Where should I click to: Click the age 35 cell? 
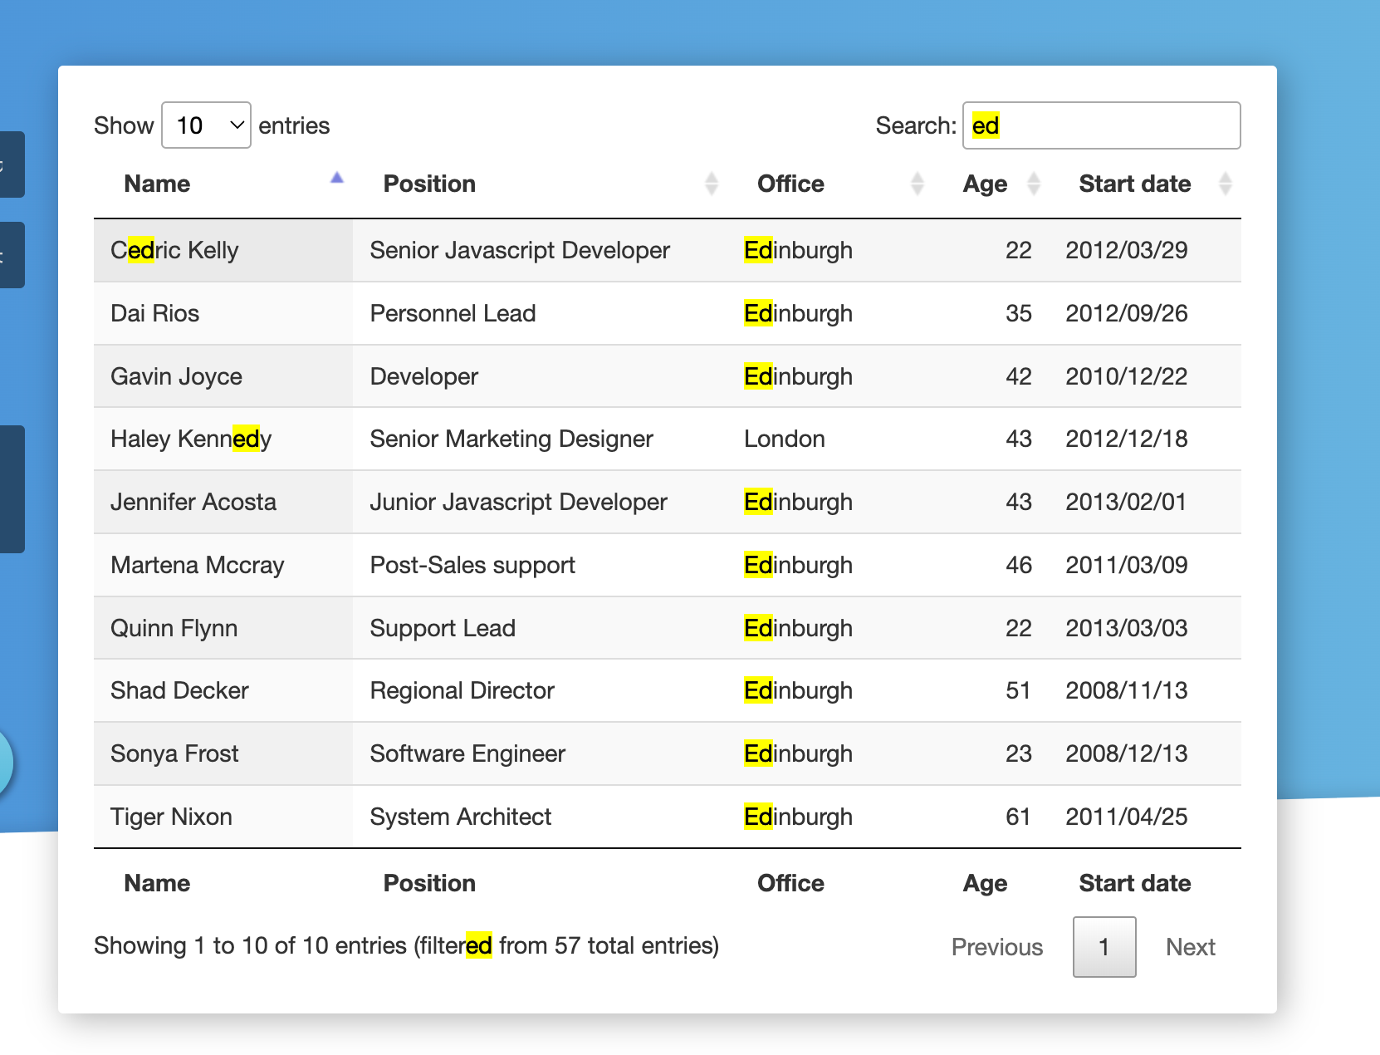click(x=991, y=313)
